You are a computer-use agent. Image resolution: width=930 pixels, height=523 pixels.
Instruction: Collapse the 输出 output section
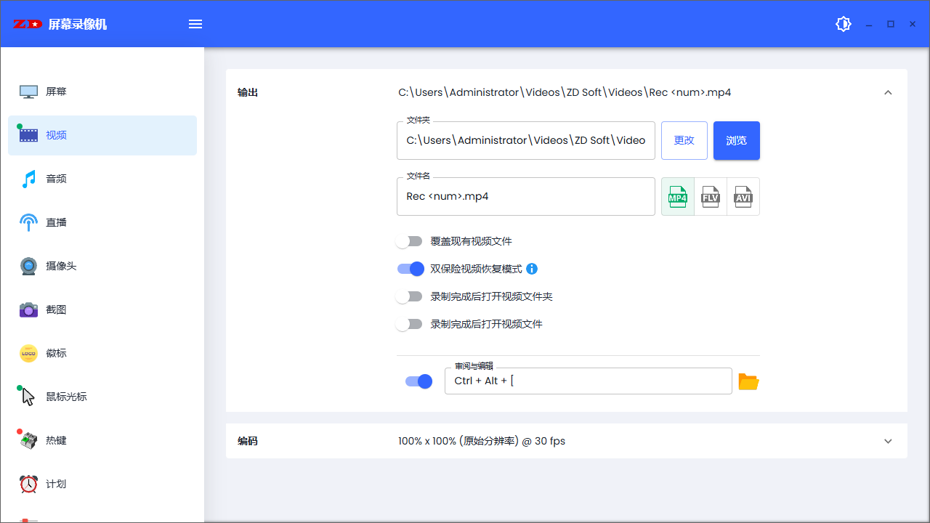tap(888, 92)
